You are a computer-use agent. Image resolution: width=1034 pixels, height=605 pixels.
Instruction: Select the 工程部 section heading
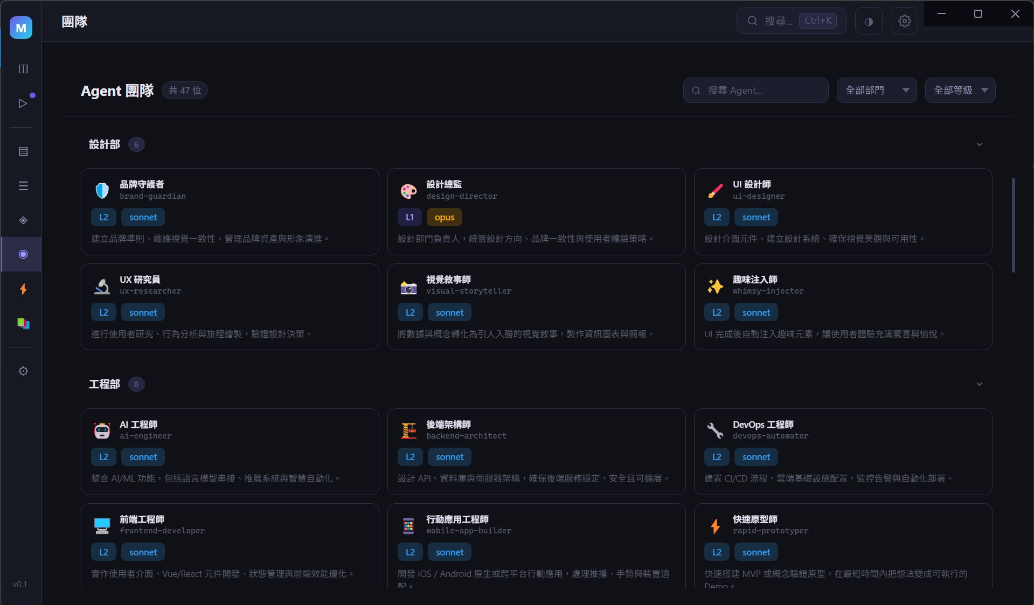(x=105, y=384)
